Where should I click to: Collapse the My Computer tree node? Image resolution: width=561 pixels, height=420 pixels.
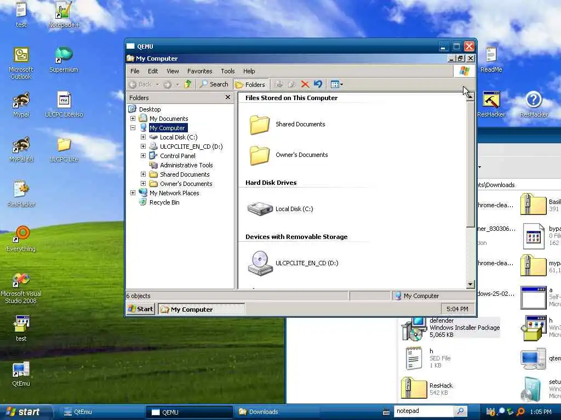click(133, 127)
